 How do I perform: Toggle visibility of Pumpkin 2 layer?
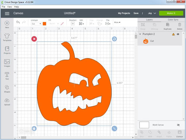pos(178,34)
